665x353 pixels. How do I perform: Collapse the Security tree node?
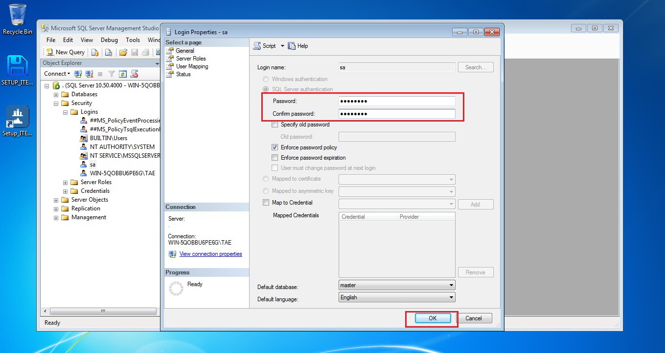pyautogui.click(x=56, y=104)
